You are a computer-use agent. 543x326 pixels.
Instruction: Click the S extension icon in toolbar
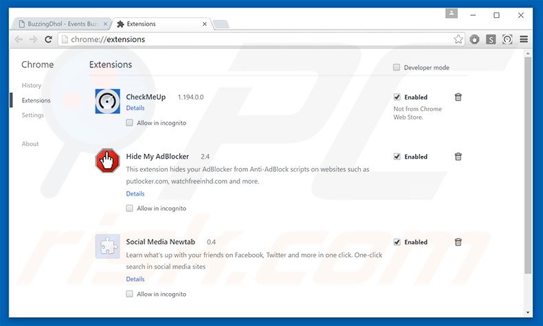[x=491, y=39]
